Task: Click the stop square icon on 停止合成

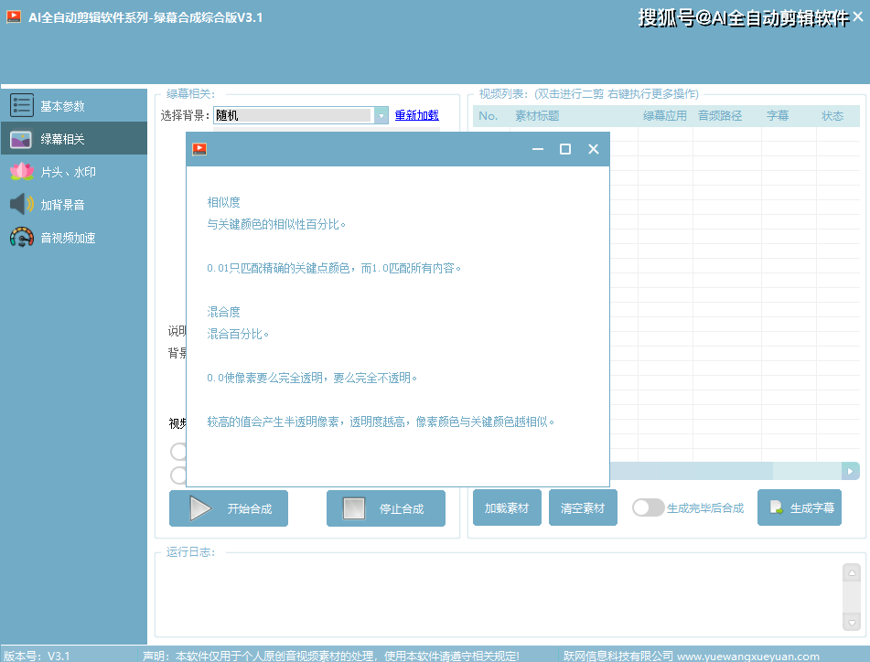Action: [x=354, y=508]
